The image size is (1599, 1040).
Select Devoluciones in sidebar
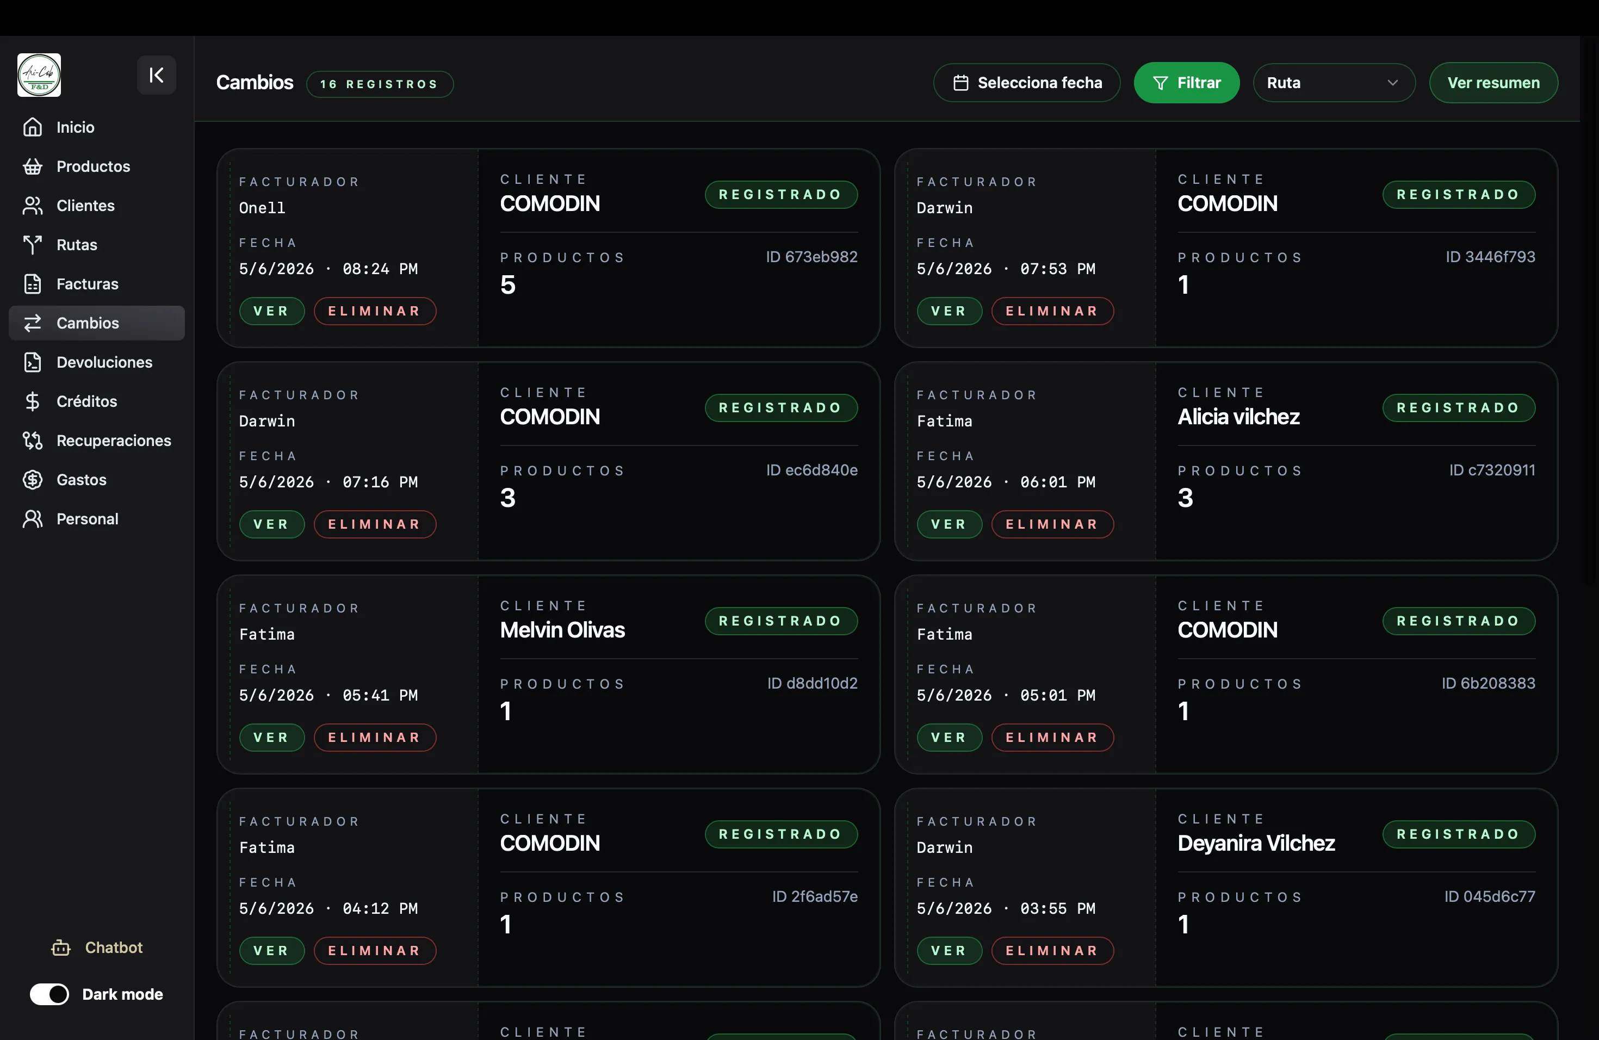pyautogui.click(x=97, y=362)
